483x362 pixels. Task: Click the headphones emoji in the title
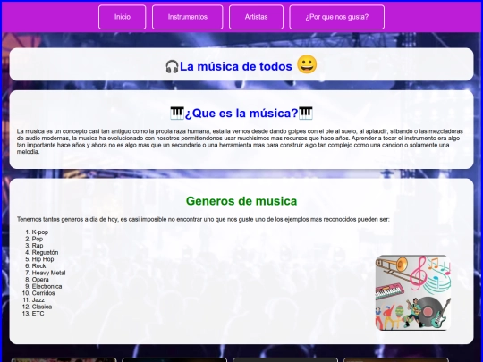coord(172,66)
